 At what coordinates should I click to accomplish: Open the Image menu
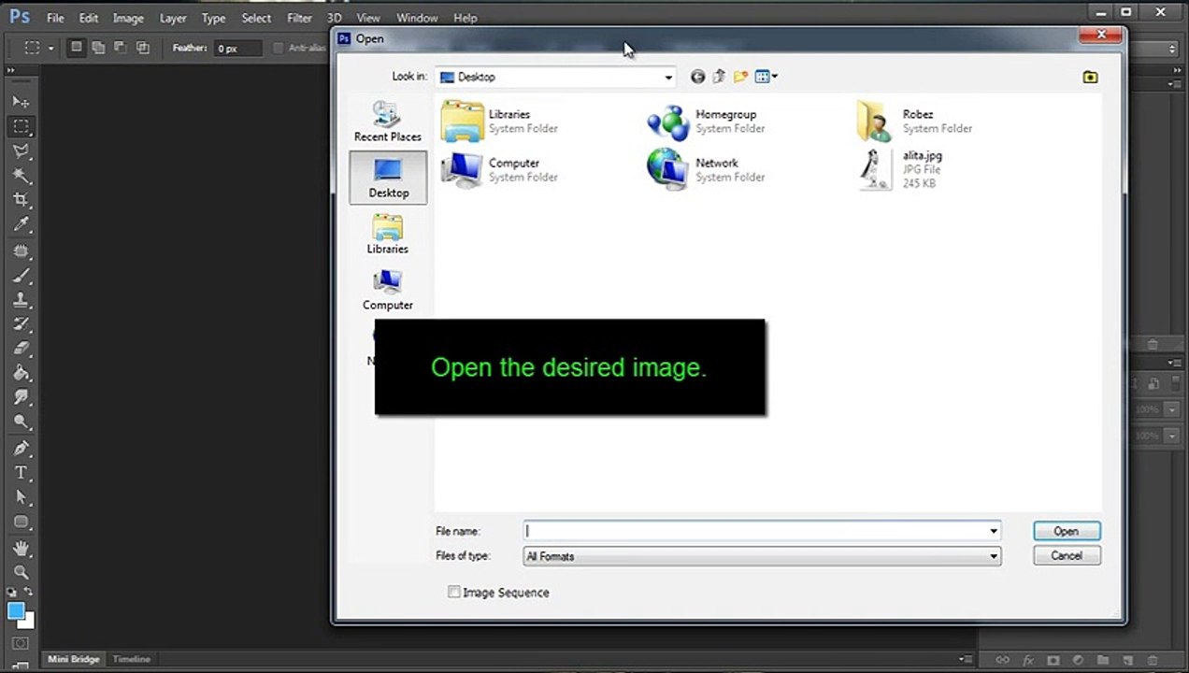(x=128, y=18)
